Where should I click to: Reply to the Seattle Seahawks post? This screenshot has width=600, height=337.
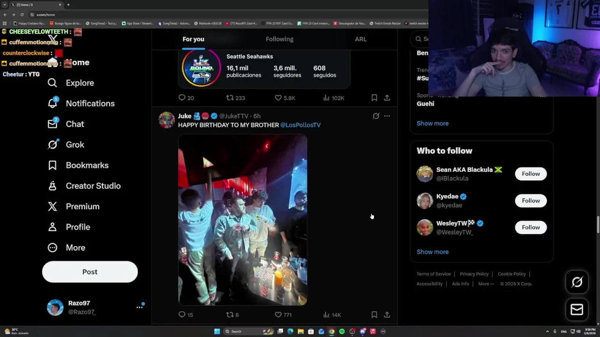pyautogui.click(x=186, y=98)
